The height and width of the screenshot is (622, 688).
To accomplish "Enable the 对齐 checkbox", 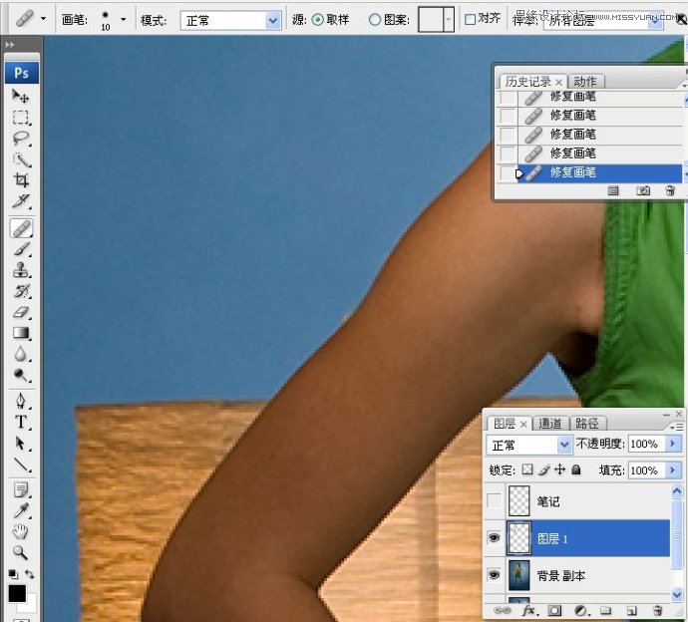I will (x=470, y=19).
